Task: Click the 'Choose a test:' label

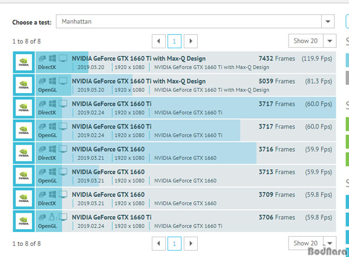Action: pyautogui.click(x=32, y=22)
